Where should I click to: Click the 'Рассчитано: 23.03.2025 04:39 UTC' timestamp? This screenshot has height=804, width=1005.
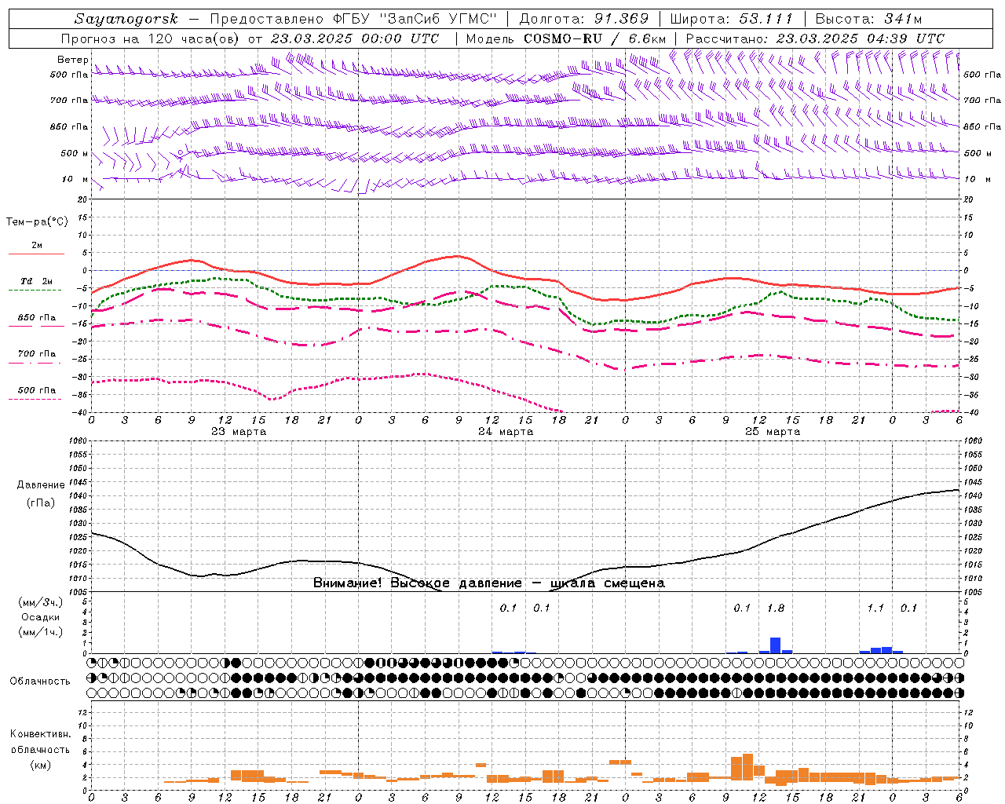click(815, 38)
